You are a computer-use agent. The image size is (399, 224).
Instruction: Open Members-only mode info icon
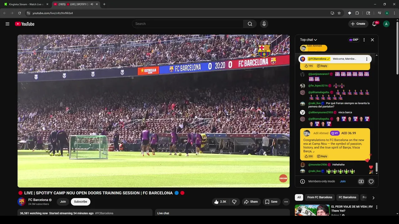[x=302, y=181]
